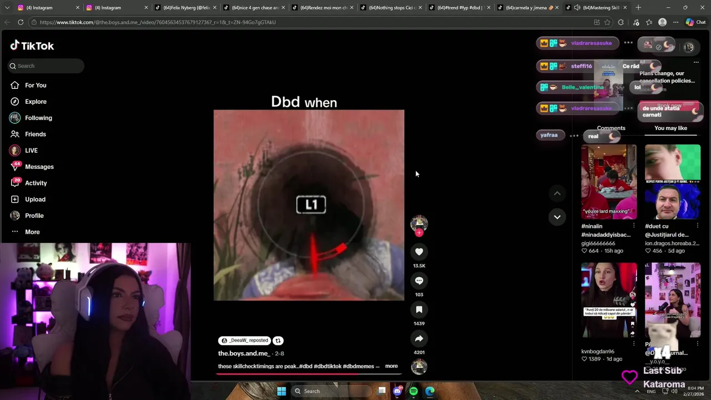The width and height of the screenshot is (711, 400).
Task: Open the Explore page
Action: pos(36,102)
